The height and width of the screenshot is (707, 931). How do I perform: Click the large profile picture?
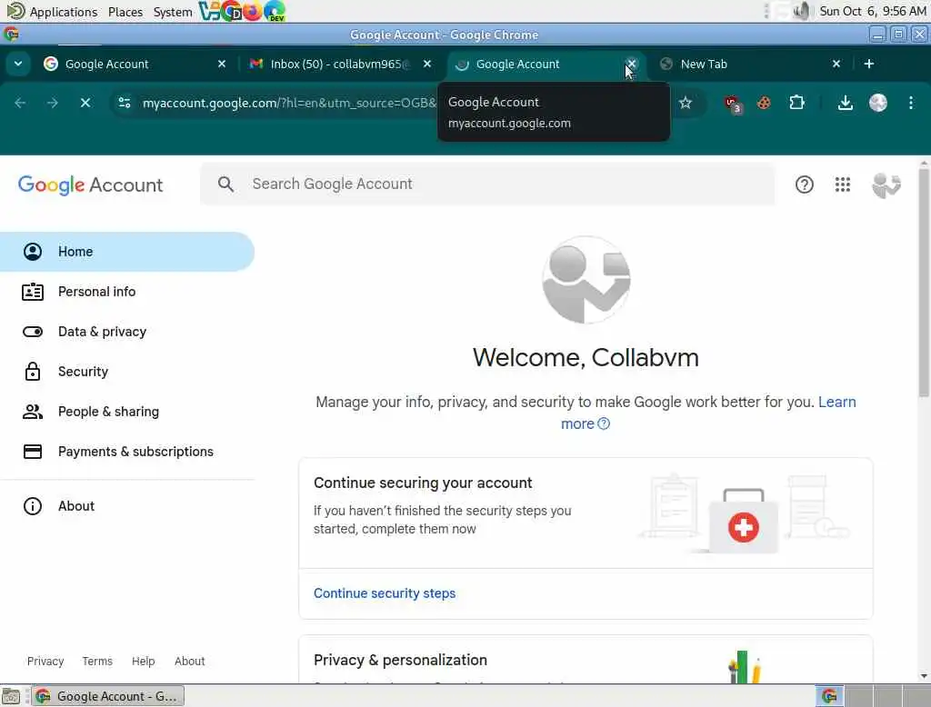pyautogui.click(x=586, y=280)
